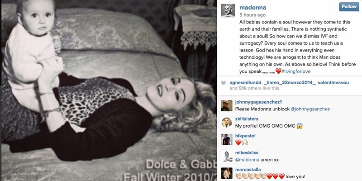Click marcostalla avatar thumbnail
Screen dimensions: 362x181
point(227,173)
